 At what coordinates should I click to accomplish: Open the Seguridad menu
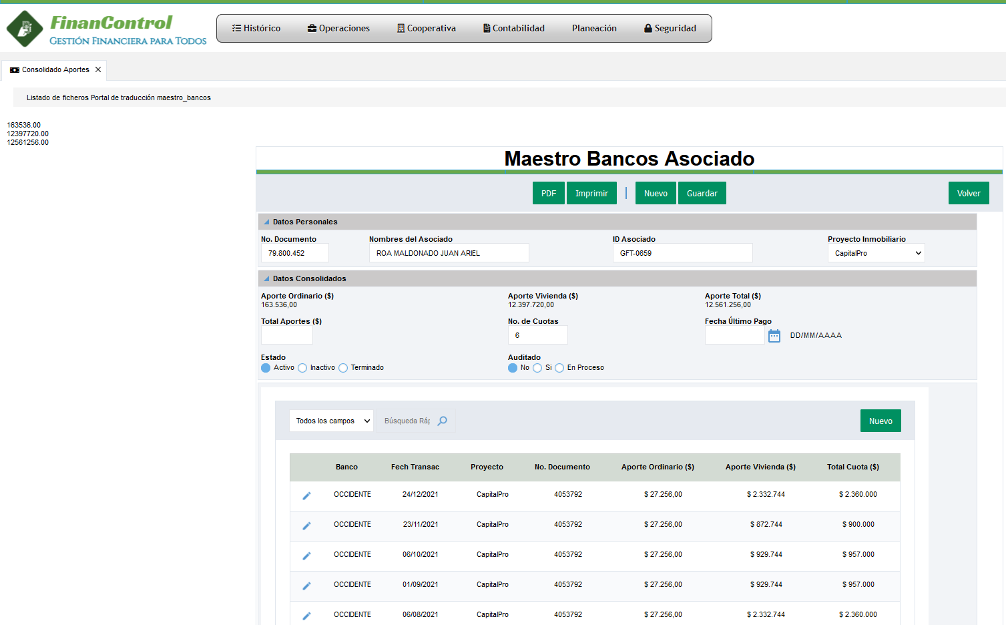tap(670, 28)
